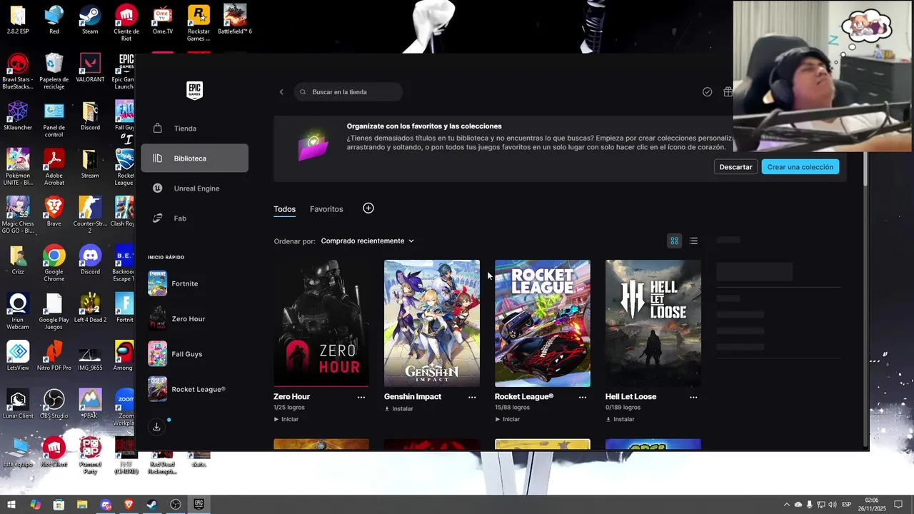This screenshot has width=914, height=514.
Task: Select the Zero Hour cover art
Action: pyautogui.click(x=321, y=323)
